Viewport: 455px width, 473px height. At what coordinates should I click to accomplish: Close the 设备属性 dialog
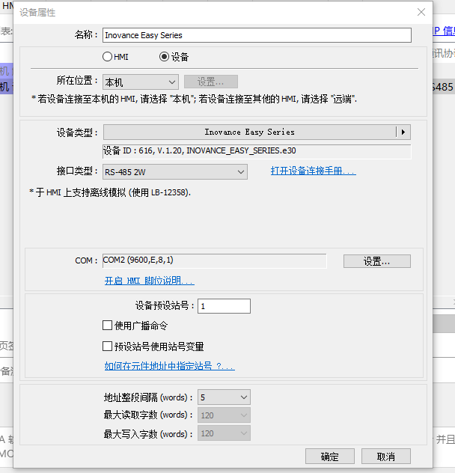421,12
